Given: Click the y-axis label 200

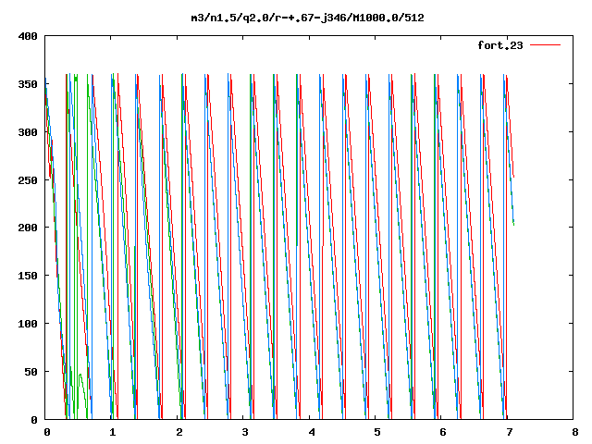Looking at the screenshot, I should coord(28,228).
